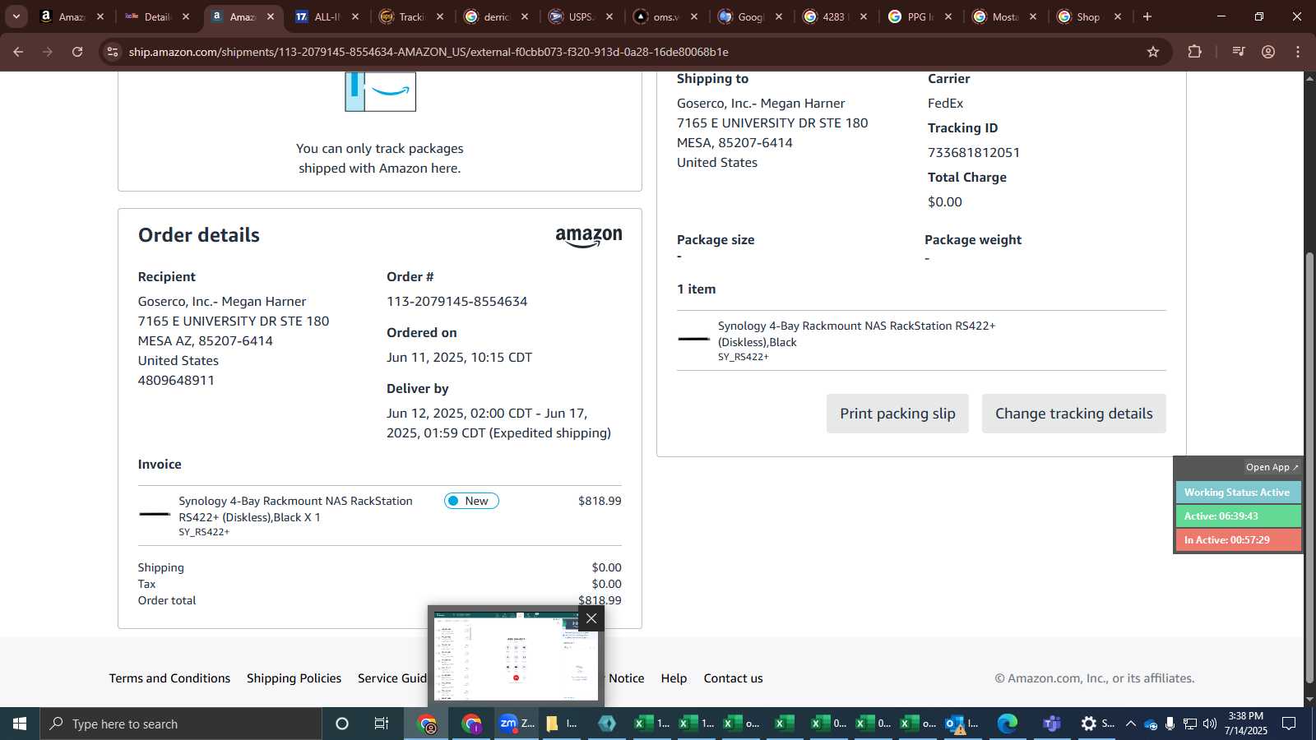Viewport: 1316px width, 740px height.
Task: Open Task View on the taskbar
Action: click(x=382, y=724)
